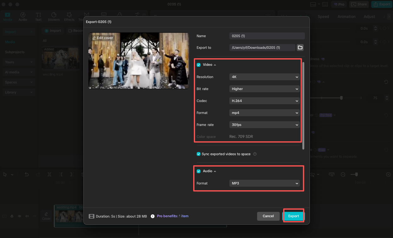Open the Frame rate dropdown showing 30fps
393x238 pixels.
265,125
